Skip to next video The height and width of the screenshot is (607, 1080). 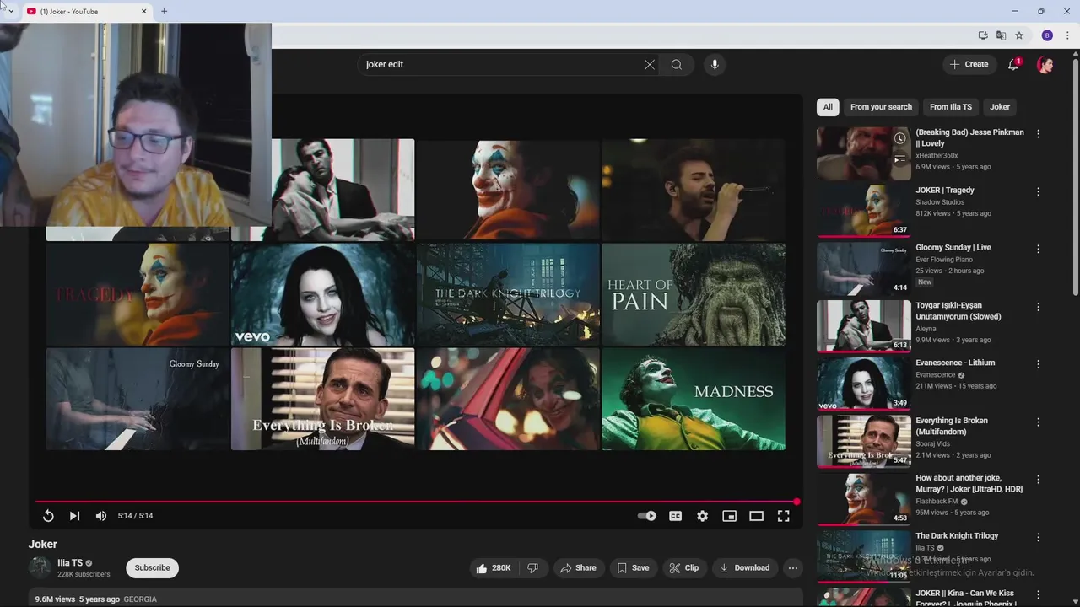pos(74,516)
